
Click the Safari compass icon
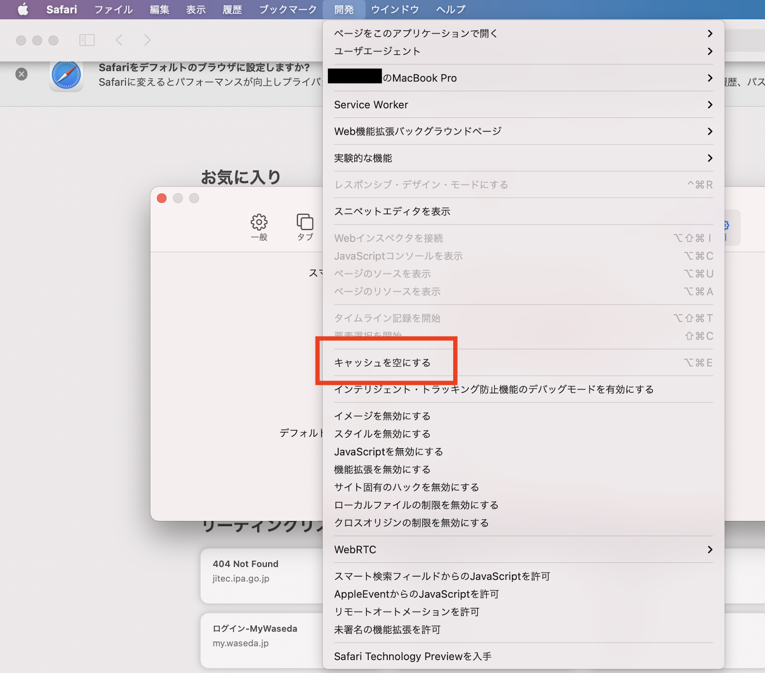pos(66,76)
